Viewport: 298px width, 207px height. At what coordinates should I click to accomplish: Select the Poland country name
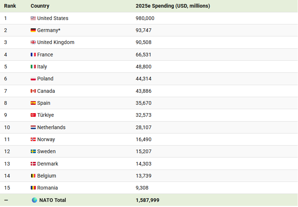[x=45, y=79]
